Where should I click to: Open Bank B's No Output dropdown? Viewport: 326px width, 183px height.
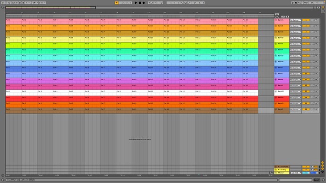(x=295, y=26)
